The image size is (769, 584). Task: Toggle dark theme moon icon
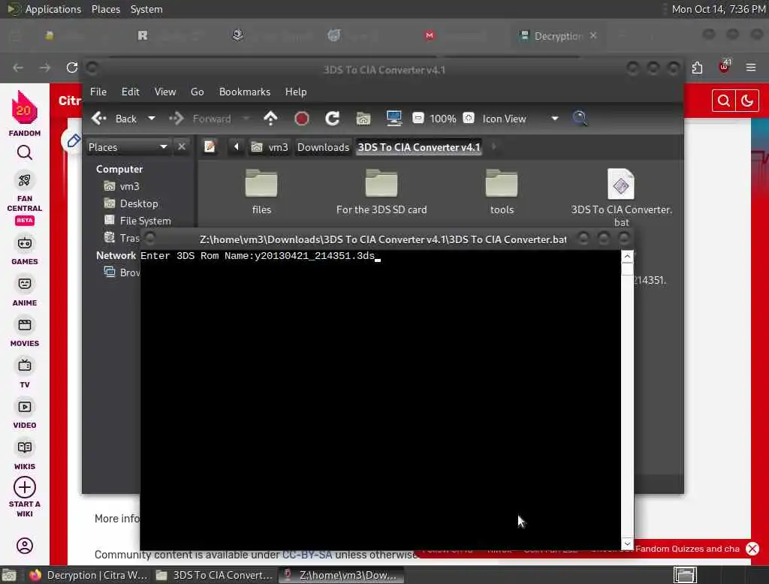(x=747, y=101)
